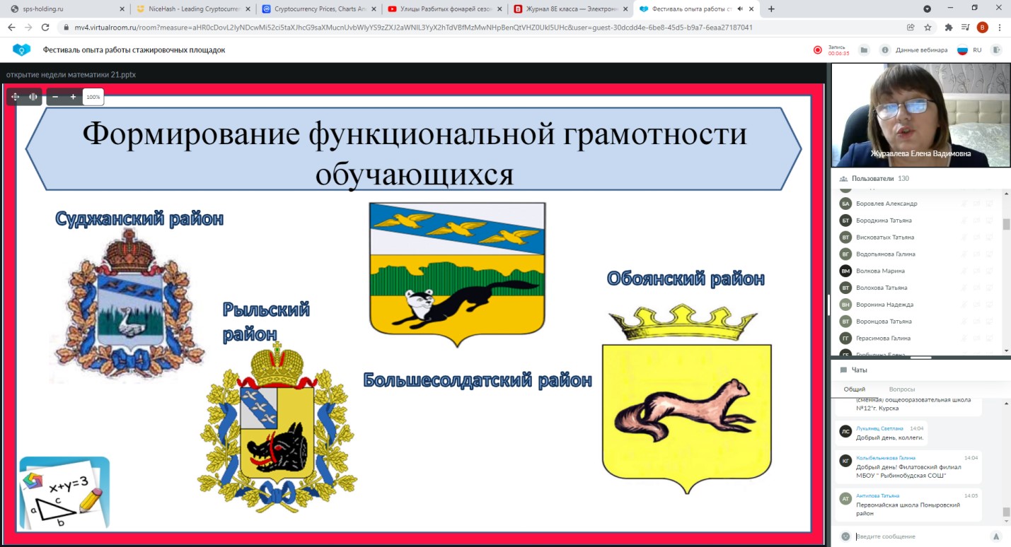Click the 100% zoom level indicator
The image size is (1011, 547).
click(x=93, y=97)
